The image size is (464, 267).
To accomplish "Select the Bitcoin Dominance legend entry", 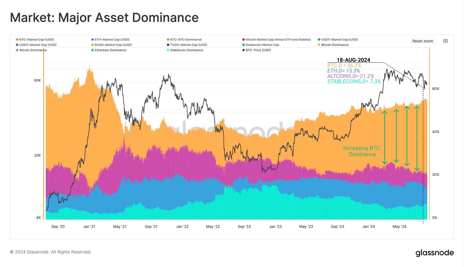I will click(335, 45).
